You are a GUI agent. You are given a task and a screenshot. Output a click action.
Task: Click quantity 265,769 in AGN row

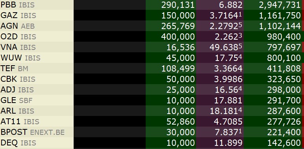coord(178,26)
